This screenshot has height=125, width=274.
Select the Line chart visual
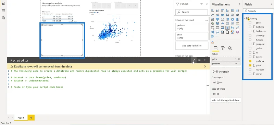pos(212,15)
